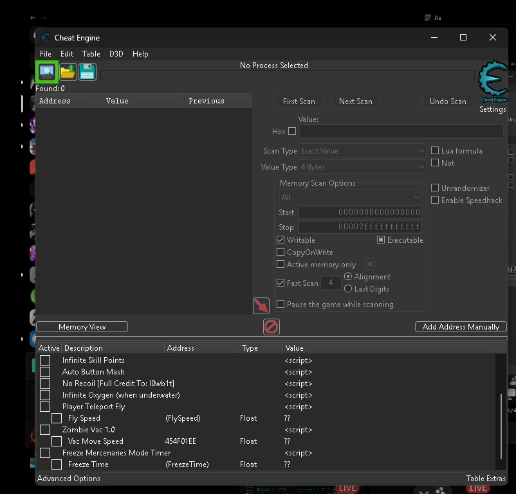Click the browser back arrow behind window
Image resolution: width=516 pixels, height=494 pixels.
click(33, 18)
